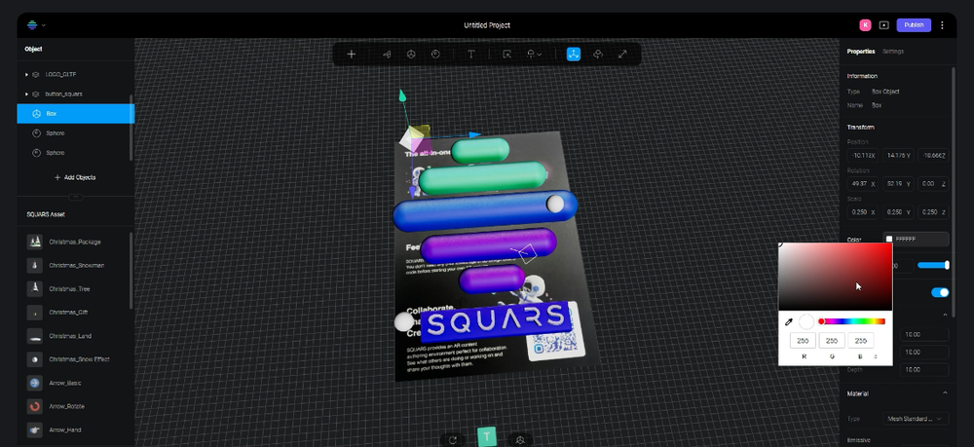Screen dimensions: 974x447
Task: Toggle the blue switch in Properties panel
Action: 940,292
